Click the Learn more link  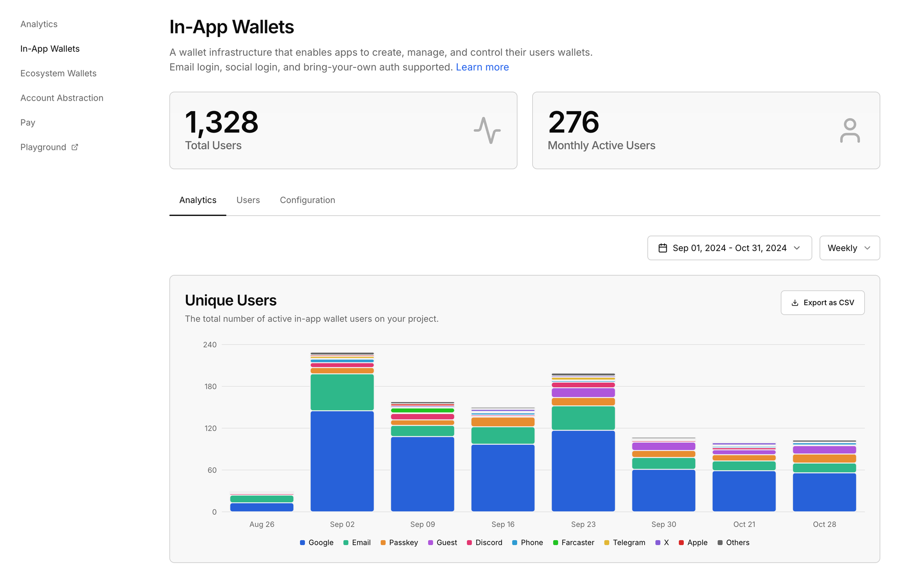click(482, 67)
